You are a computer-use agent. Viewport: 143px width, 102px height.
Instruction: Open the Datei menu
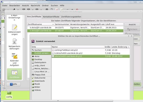click(5, 6)
